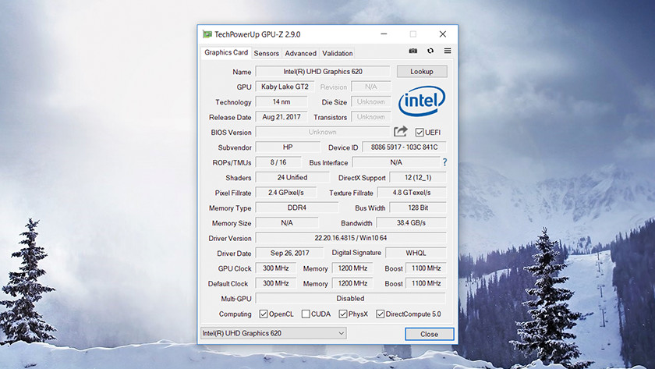
Task: Open the Advanced tab
Action: pyautogui.click(x=300, y=54)
